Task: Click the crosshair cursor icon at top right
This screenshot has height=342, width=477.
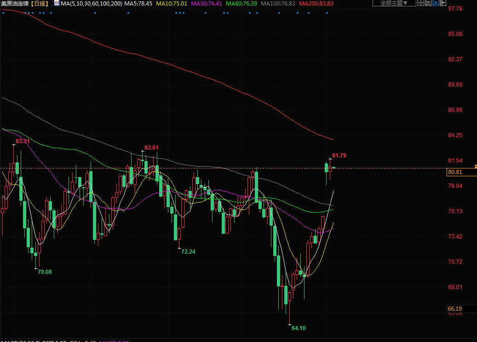Action: tap(421, 3)
